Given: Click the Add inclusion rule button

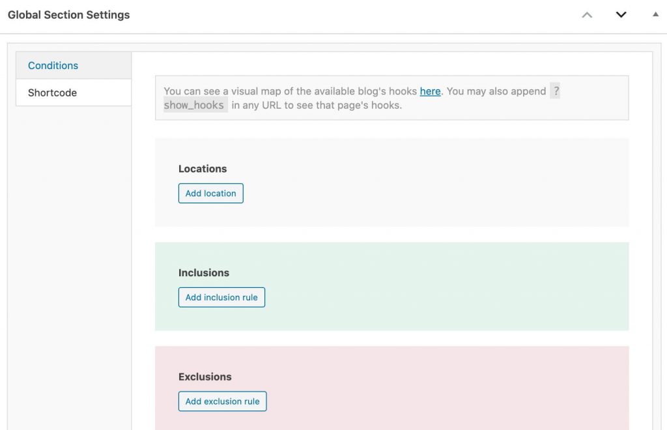Looking at the screenshot, I should click(221, 297).
